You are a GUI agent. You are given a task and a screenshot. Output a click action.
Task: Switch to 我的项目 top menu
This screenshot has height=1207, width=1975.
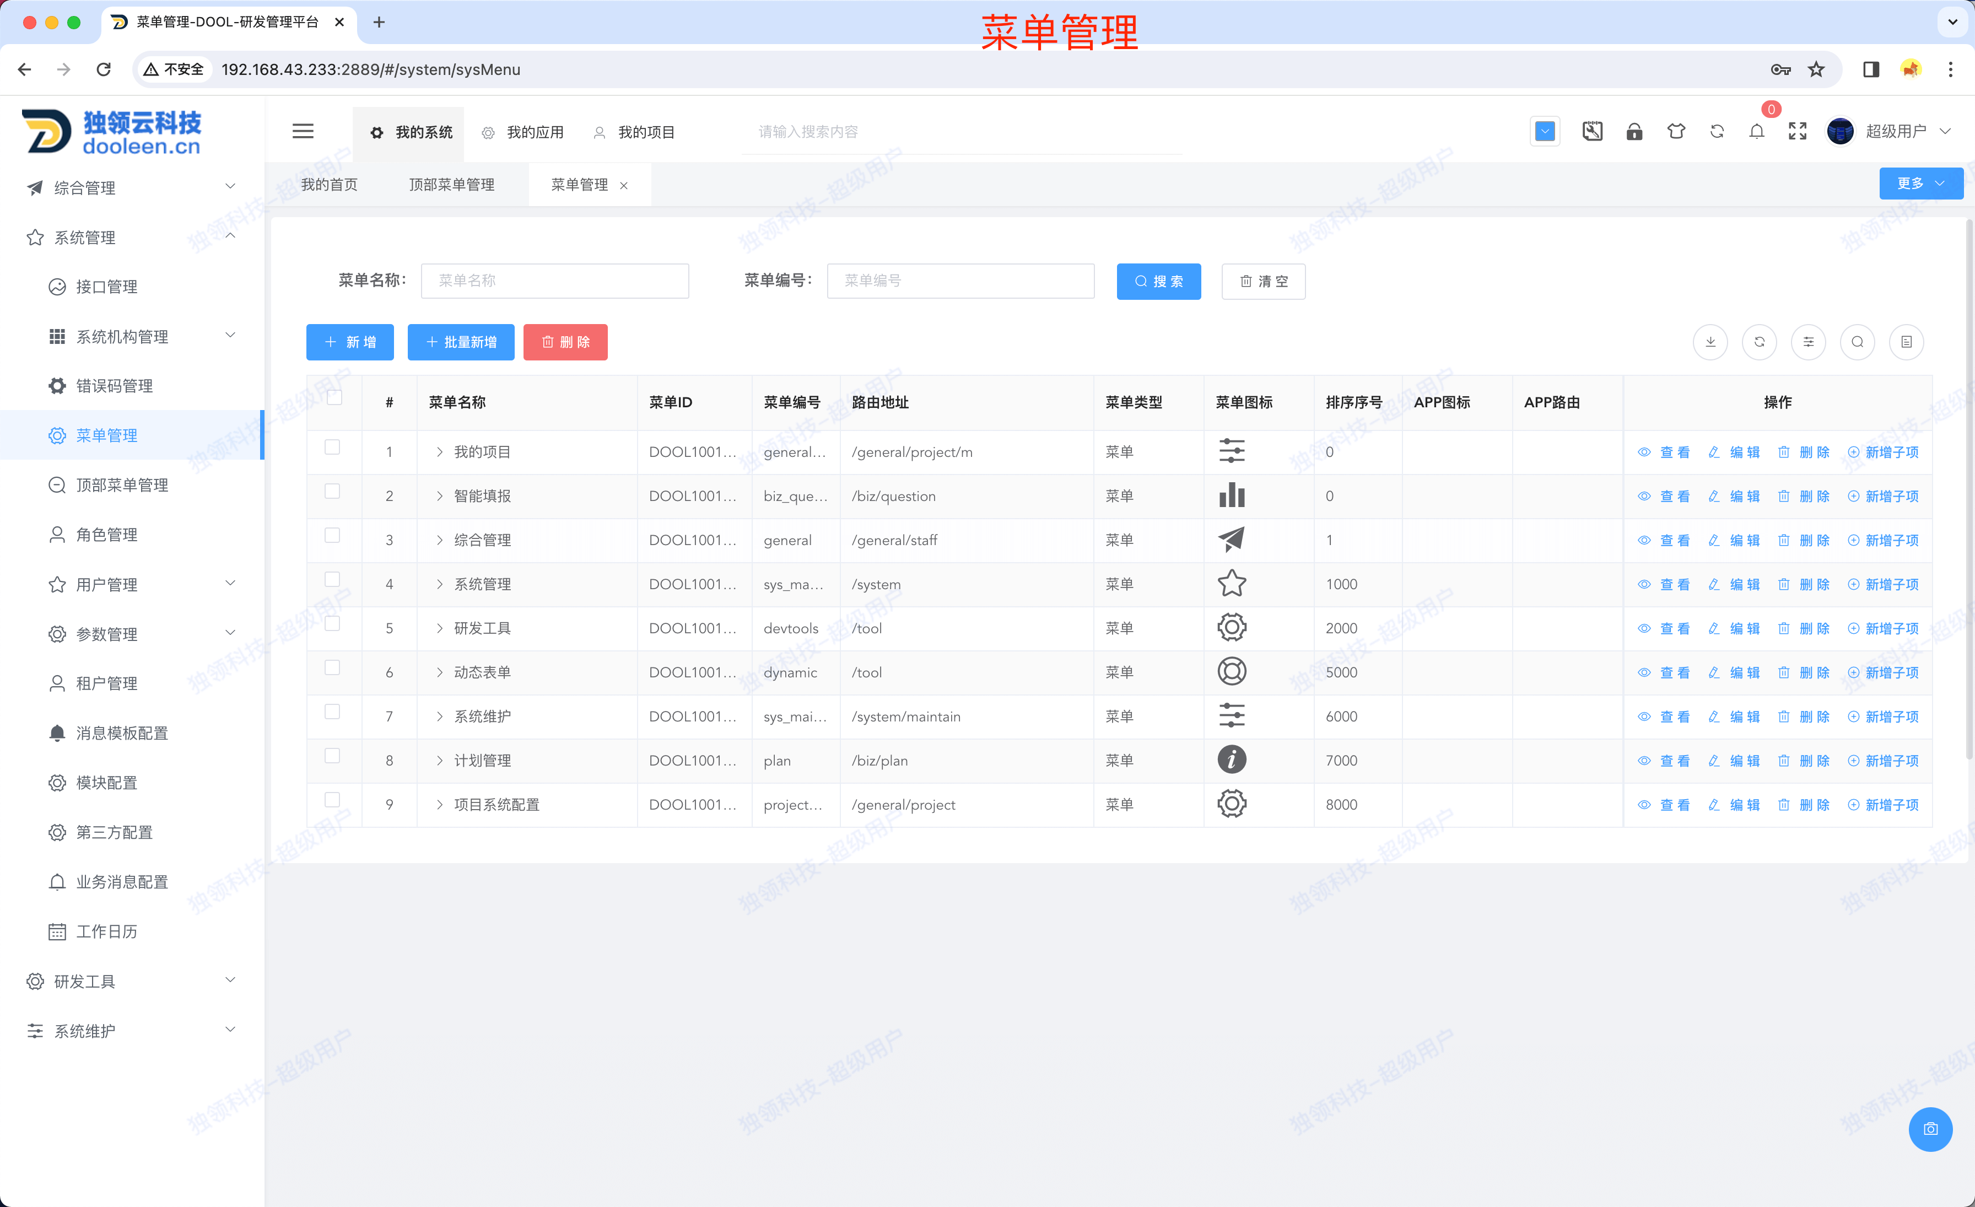[x=634, y=132]
